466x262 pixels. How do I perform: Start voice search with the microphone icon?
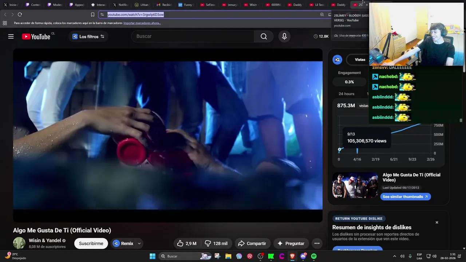(x=284, y=36)
